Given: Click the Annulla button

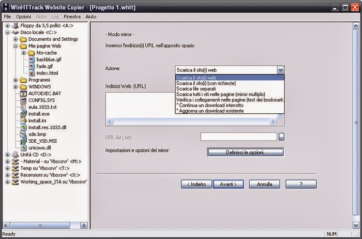Looking at the screenshot, I should click(x=264, y=184).
